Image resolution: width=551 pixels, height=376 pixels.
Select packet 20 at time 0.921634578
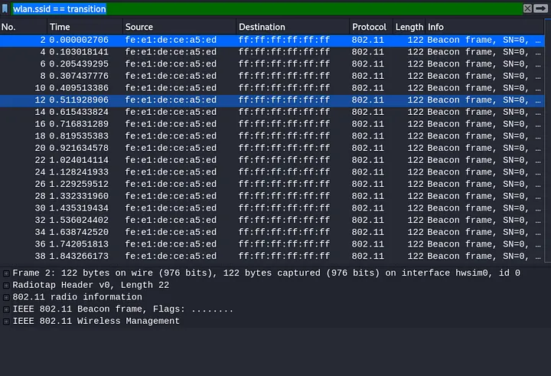coord(230,148)
